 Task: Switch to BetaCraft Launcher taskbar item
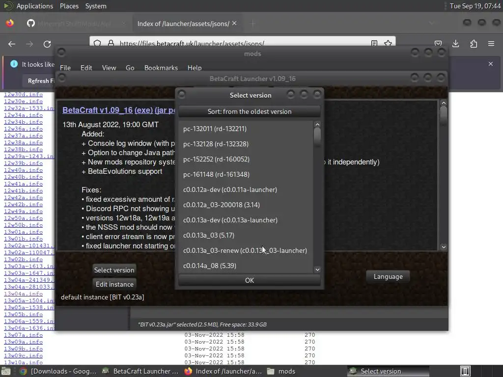[x=140, y=371]
